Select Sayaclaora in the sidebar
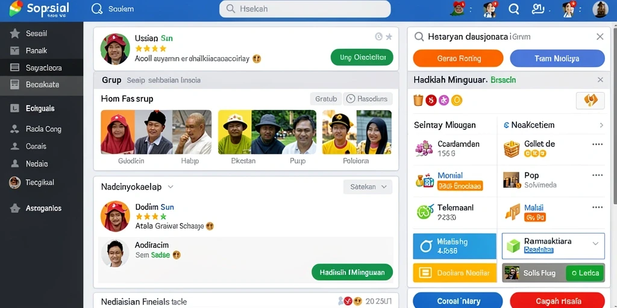The width and height of the screenshot is (617, 308). point(42,67)
